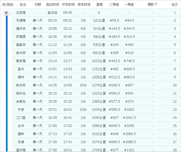The width and height of the screenshot is (181, 152).
Task: Click departure time 10:12 at 德州东
Action: click(x=67, y=29)
